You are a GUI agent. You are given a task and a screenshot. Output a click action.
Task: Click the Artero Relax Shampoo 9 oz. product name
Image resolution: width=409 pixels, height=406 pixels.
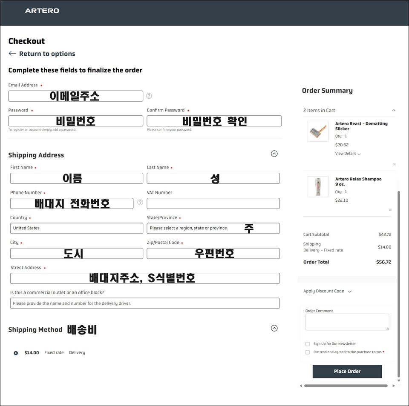358,181
